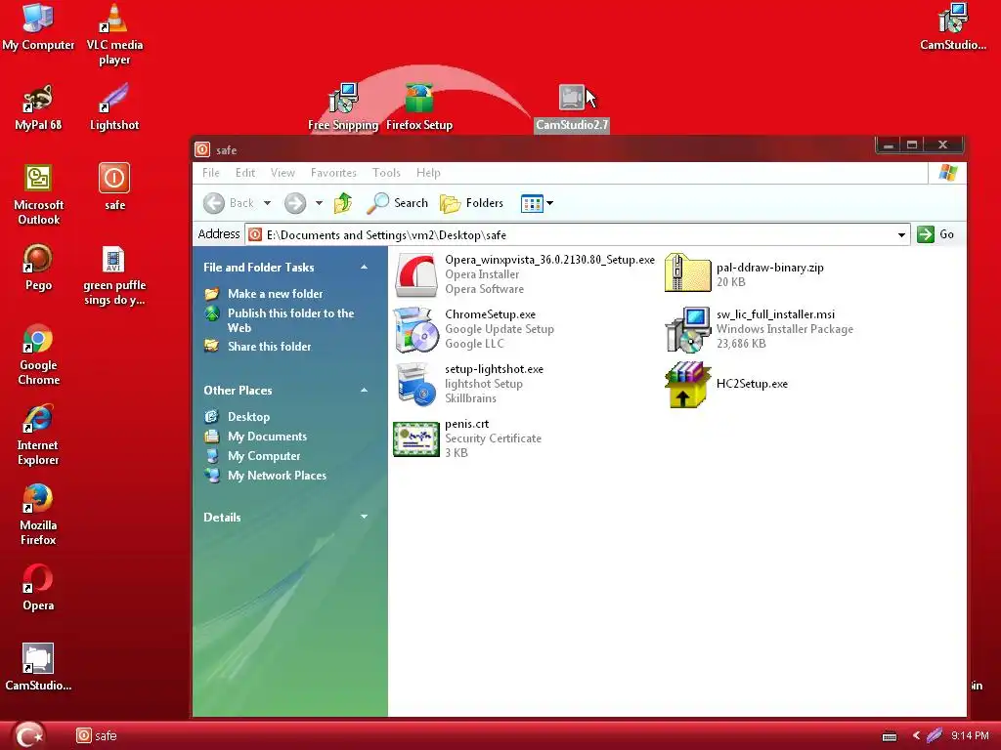Select the CamStudio2.7 desktop icon
Image resolution: width=1001 pixels, height=750 pixels.
(x=571, y=108)
